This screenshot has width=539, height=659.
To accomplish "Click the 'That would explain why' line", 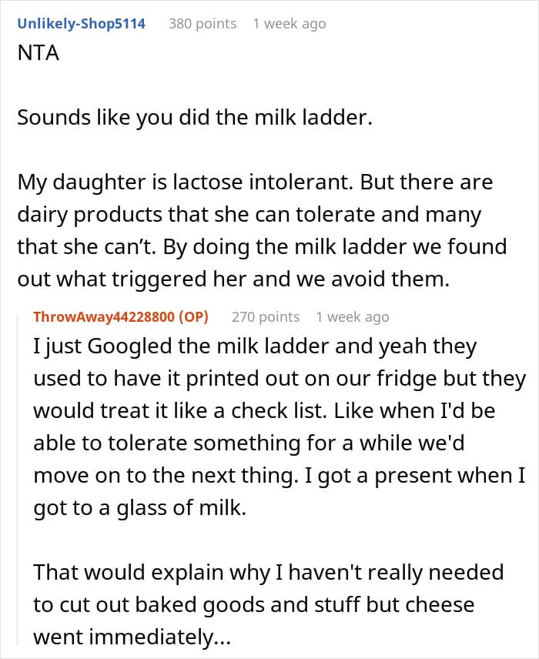I will 269,573.
